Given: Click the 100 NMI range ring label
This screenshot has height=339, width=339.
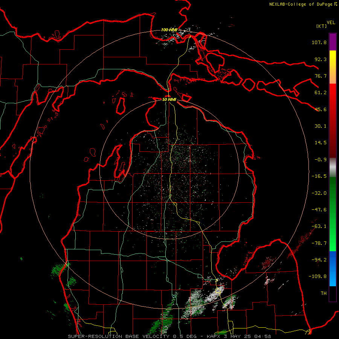Looking at the screenshot, I should pyautogui.click(x=169, y=30).
